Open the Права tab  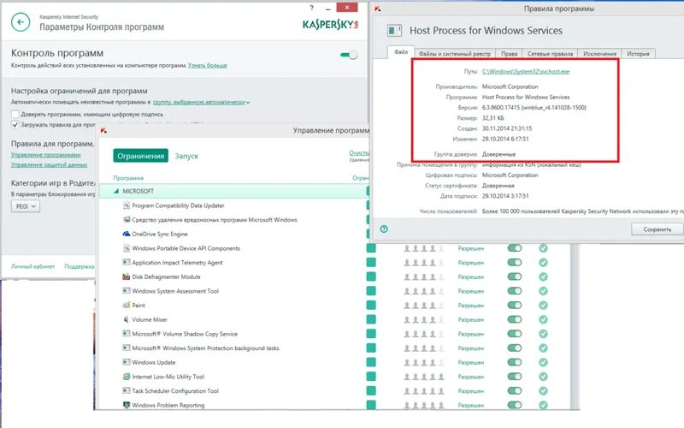pyautogui.click(x=509, y=53)
